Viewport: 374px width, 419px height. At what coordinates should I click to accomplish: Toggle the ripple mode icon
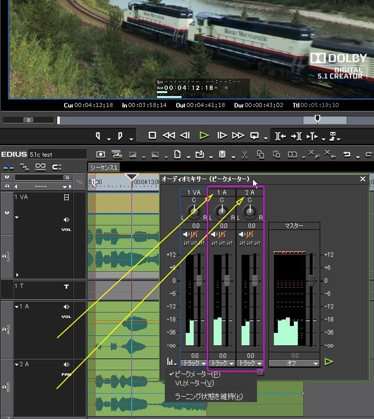40,167
